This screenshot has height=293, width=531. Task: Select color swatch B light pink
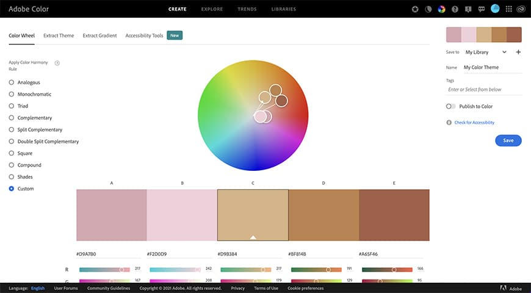point(182,215)
